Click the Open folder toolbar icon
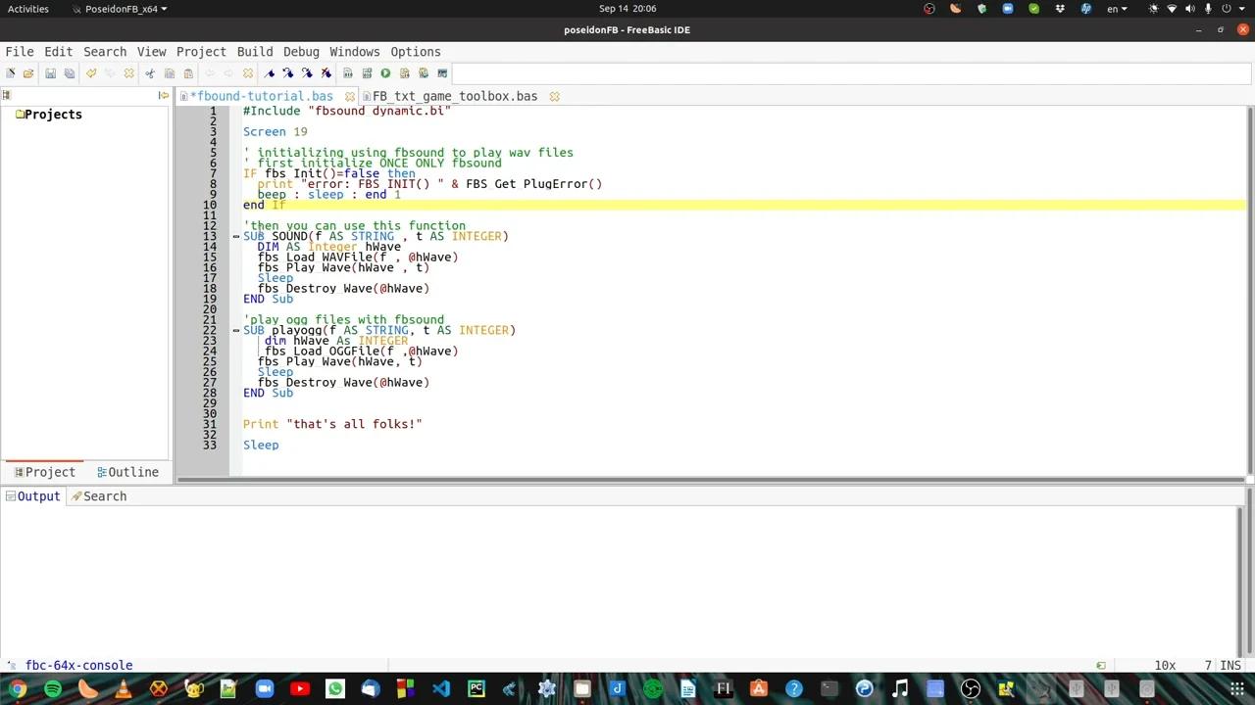The height and width of the screenshot is (705, 1255). pyautogui.click(x=28, y=73)
